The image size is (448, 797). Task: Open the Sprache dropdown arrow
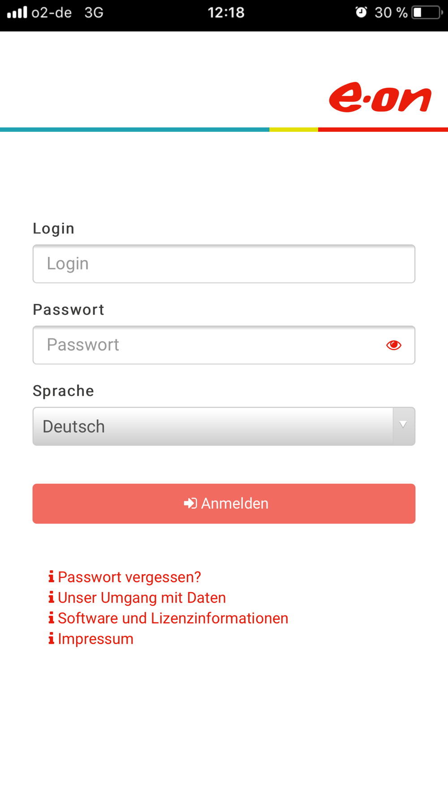(404, 426)
